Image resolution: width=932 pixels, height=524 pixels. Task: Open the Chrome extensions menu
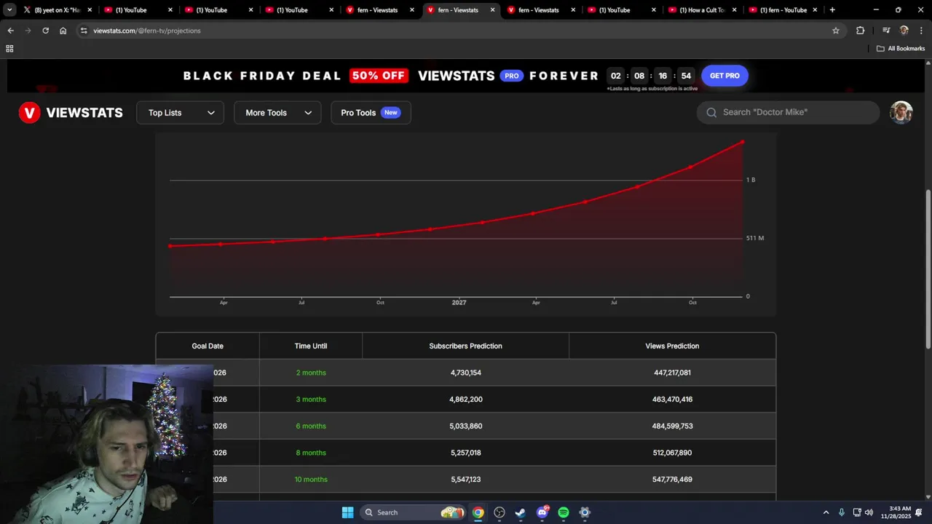[861, 31]
